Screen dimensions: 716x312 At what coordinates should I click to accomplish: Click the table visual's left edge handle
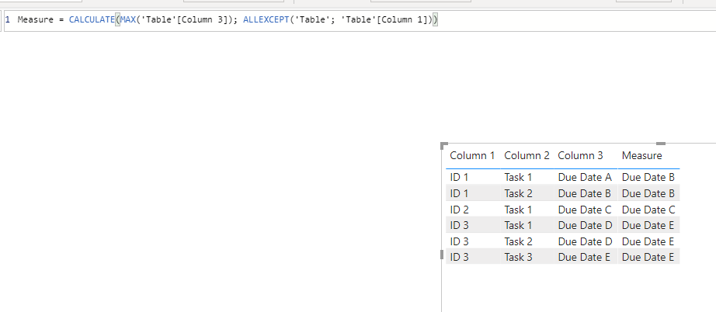(x=442, y=255)
